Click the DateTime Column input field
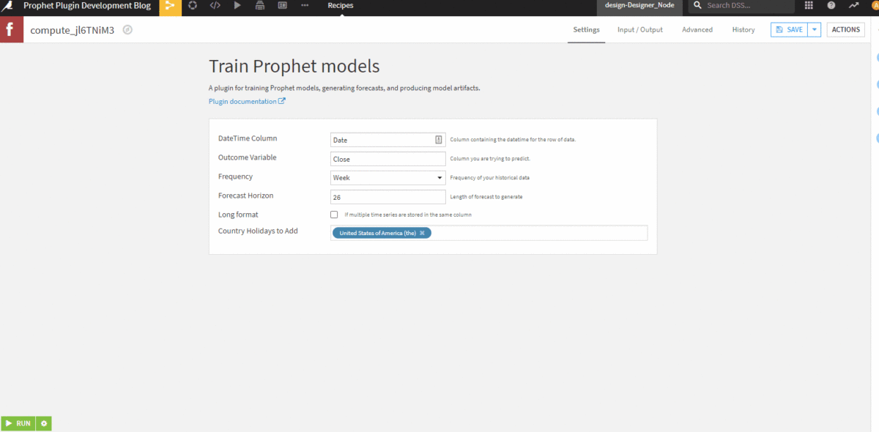The image size is (879, 432). [388, 140]
